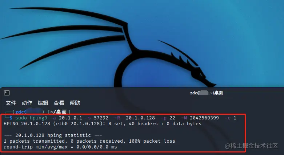The height and width of the screenshot is (155, 284).
Task: Click the terminal window title text ~/桌面
Action: pos(216,93)
